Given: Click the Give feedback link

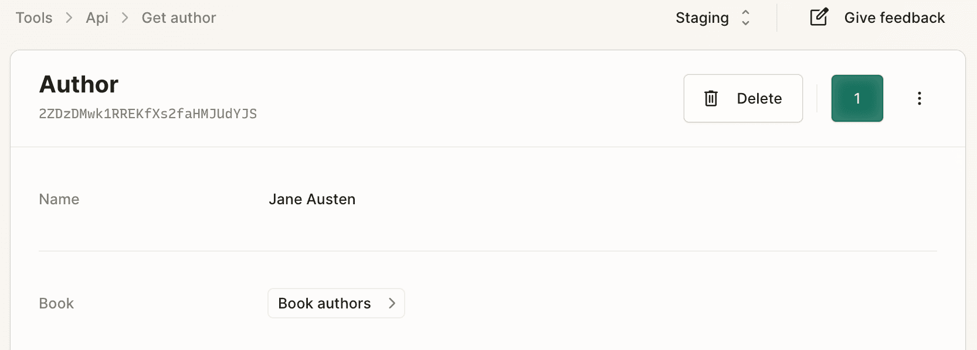Looking at the screenshot, I should (x=894, y=18).
